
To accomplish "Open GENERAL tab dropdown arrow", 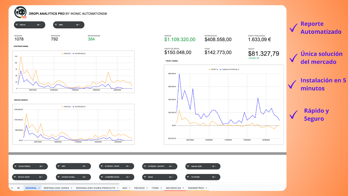I will [x=39, y=188].
